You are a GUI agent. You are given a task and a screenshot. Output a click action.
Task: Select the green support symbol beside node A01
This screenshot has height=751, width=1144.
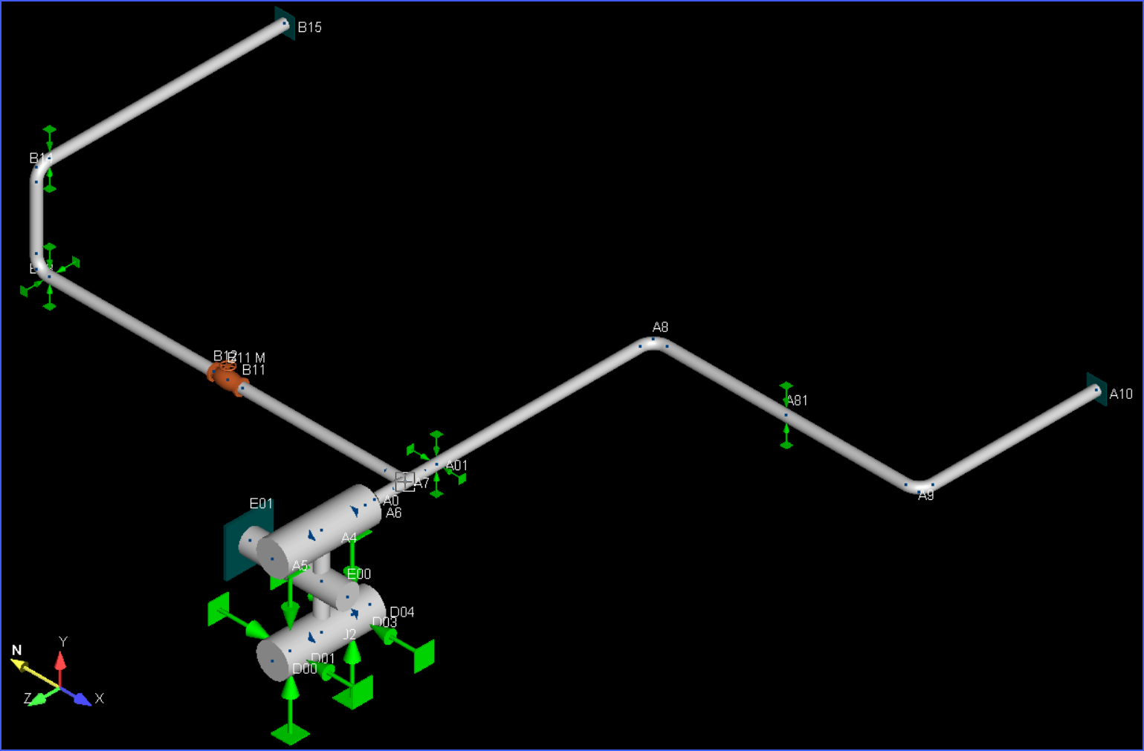(436, 464)
